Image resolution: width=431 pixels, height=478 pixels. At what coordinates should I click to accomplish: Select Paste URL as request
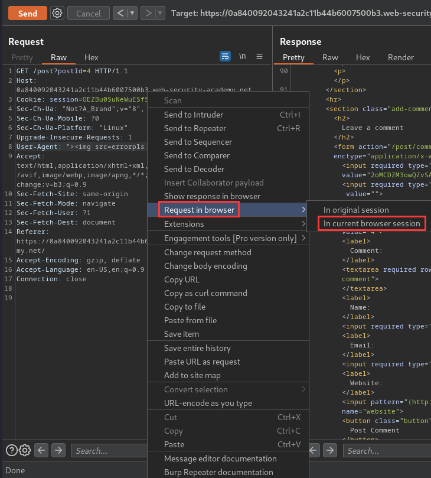[228, 362]
